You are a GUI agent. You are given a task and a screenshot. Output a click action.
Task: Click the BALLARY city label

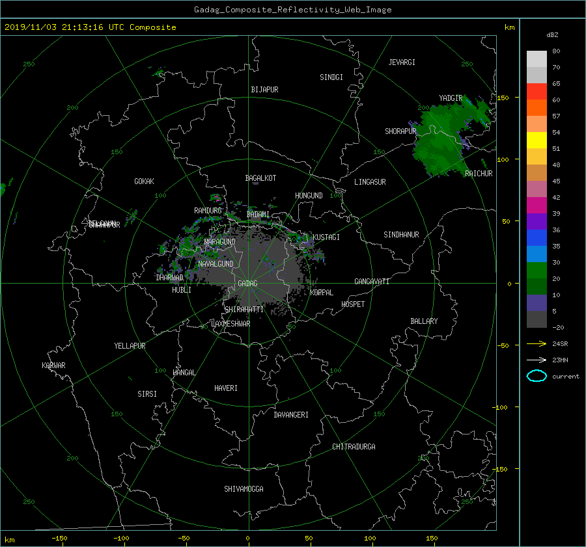424,321
